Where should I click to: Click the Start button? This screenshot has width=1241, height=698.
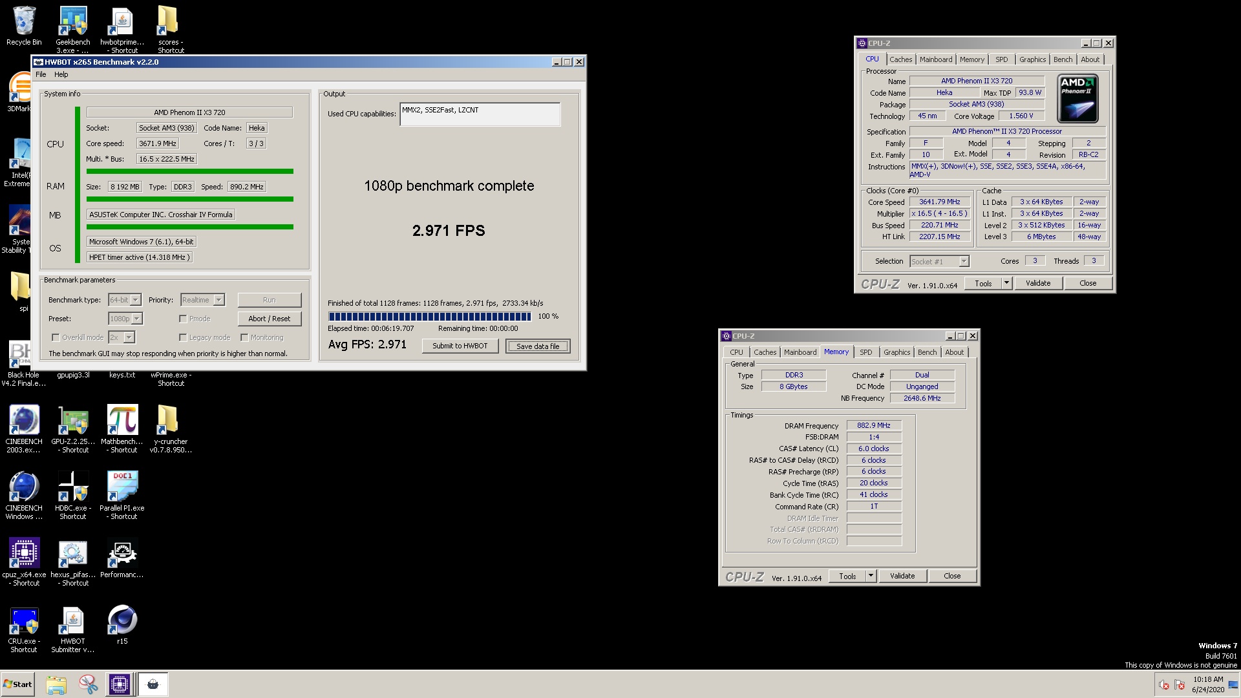17,684
